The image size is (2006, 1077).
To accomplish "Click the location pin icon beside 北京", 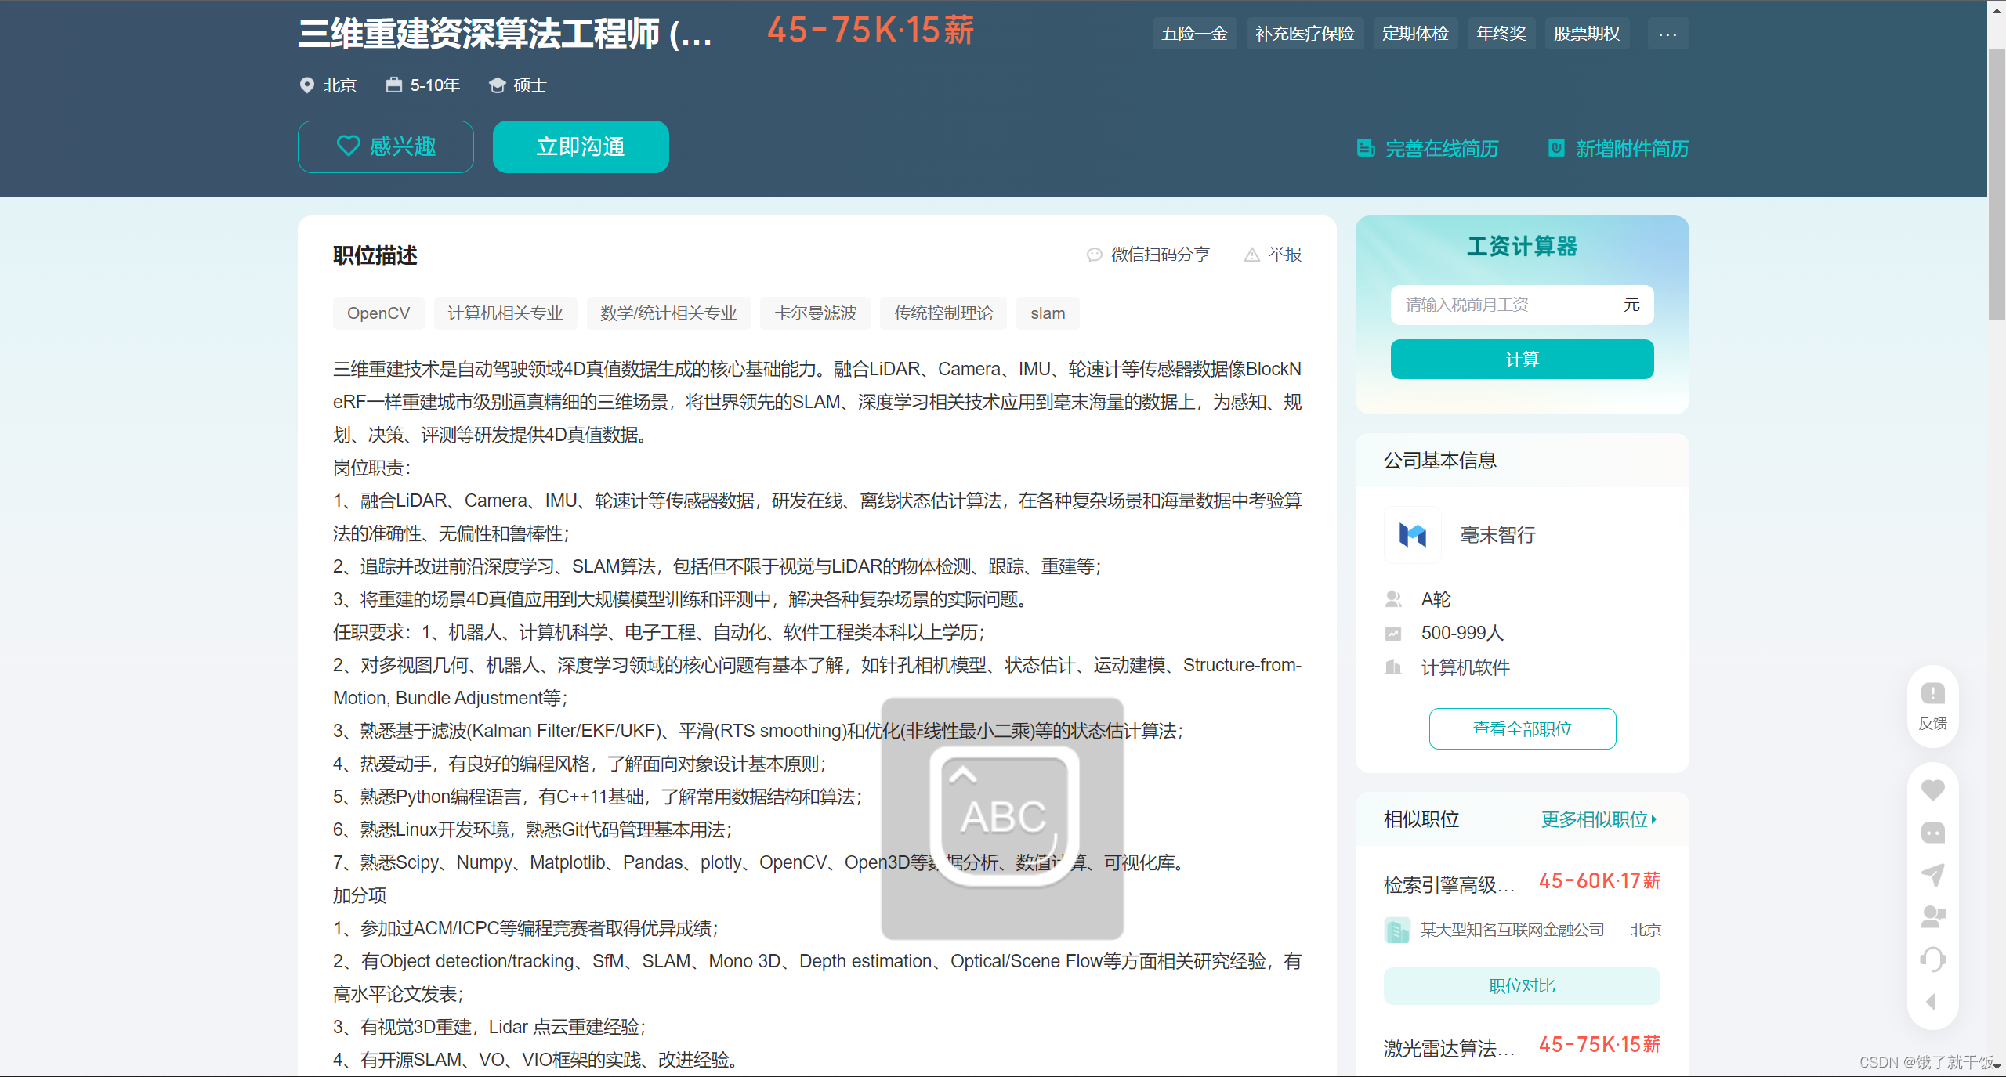I will point(307,85).
